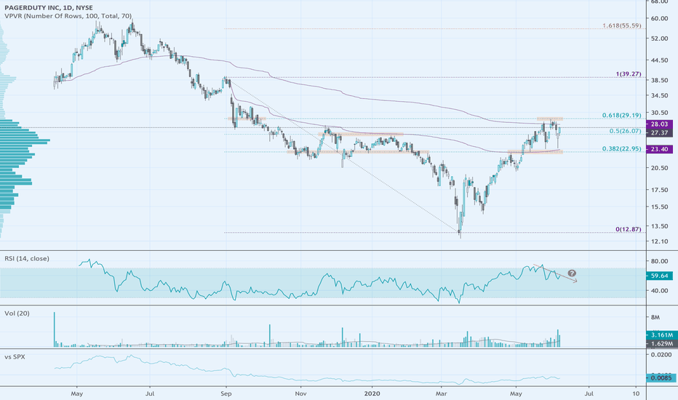Click the question mark icon near RSI trendline

[x=572, y=273]
